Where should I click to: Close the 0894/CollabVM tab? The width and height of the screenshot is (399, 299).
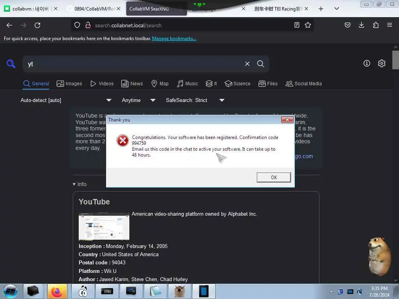pos(118,9)
